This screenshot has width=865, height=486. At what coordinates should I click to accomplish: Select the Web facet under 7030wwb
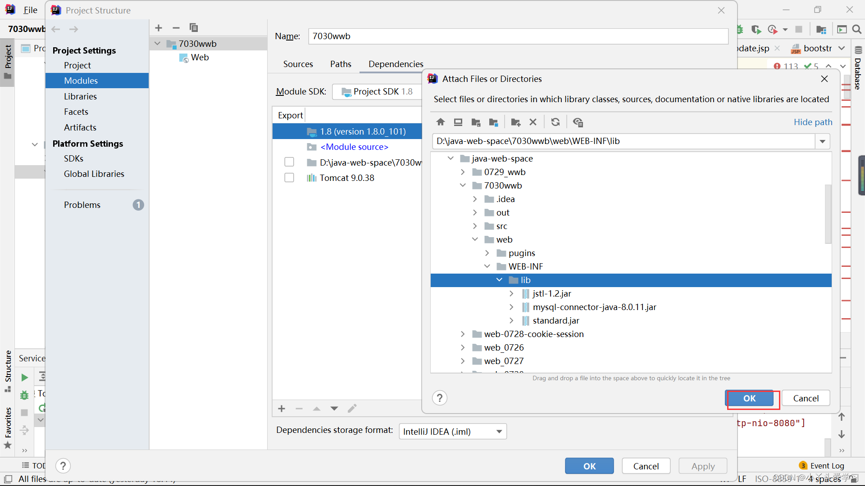[200, 57]
